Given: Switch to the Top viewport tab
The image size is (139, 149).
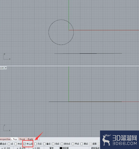Looking at the screenshot, I should [x=15, y=139].
